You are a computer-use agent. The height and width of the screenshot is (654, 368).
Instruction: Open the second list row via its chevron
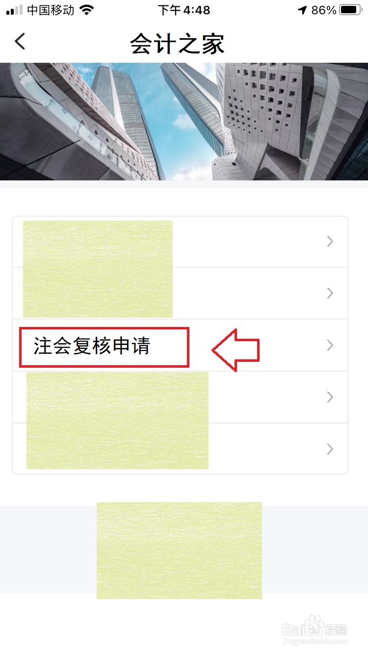coord(330,293)
